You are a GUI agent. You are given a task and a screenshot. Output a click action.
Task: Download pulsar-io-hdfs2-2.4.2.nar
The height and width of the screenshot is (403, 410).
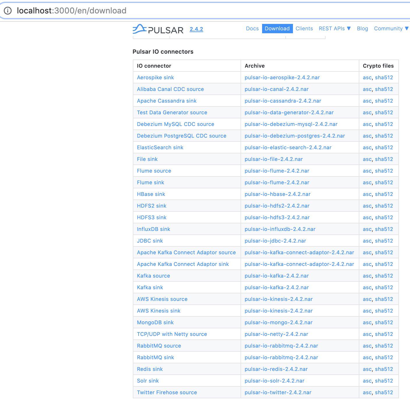tap(277, 206)
